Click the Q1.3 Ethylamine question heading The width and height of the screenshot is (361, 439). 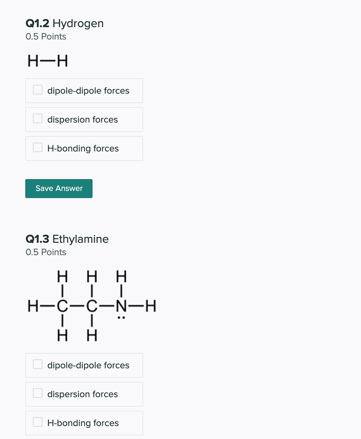tap(67, 239)
